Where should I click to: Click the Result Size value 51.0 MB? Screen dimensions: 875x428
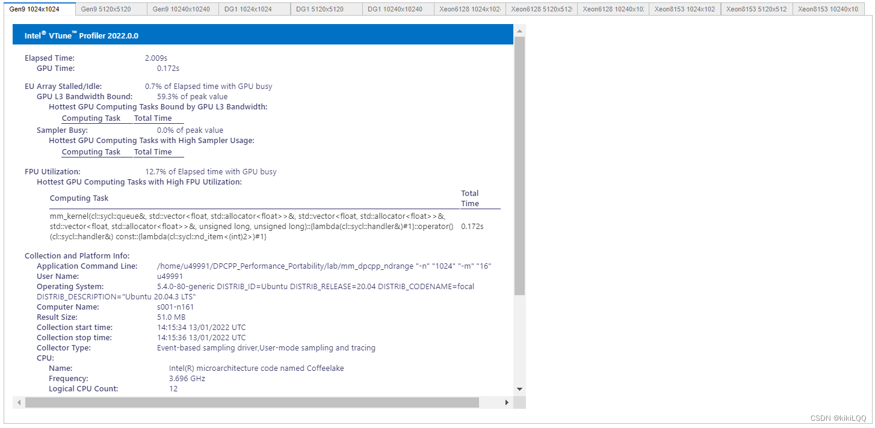pyautogui.click(x=171, y=317)
